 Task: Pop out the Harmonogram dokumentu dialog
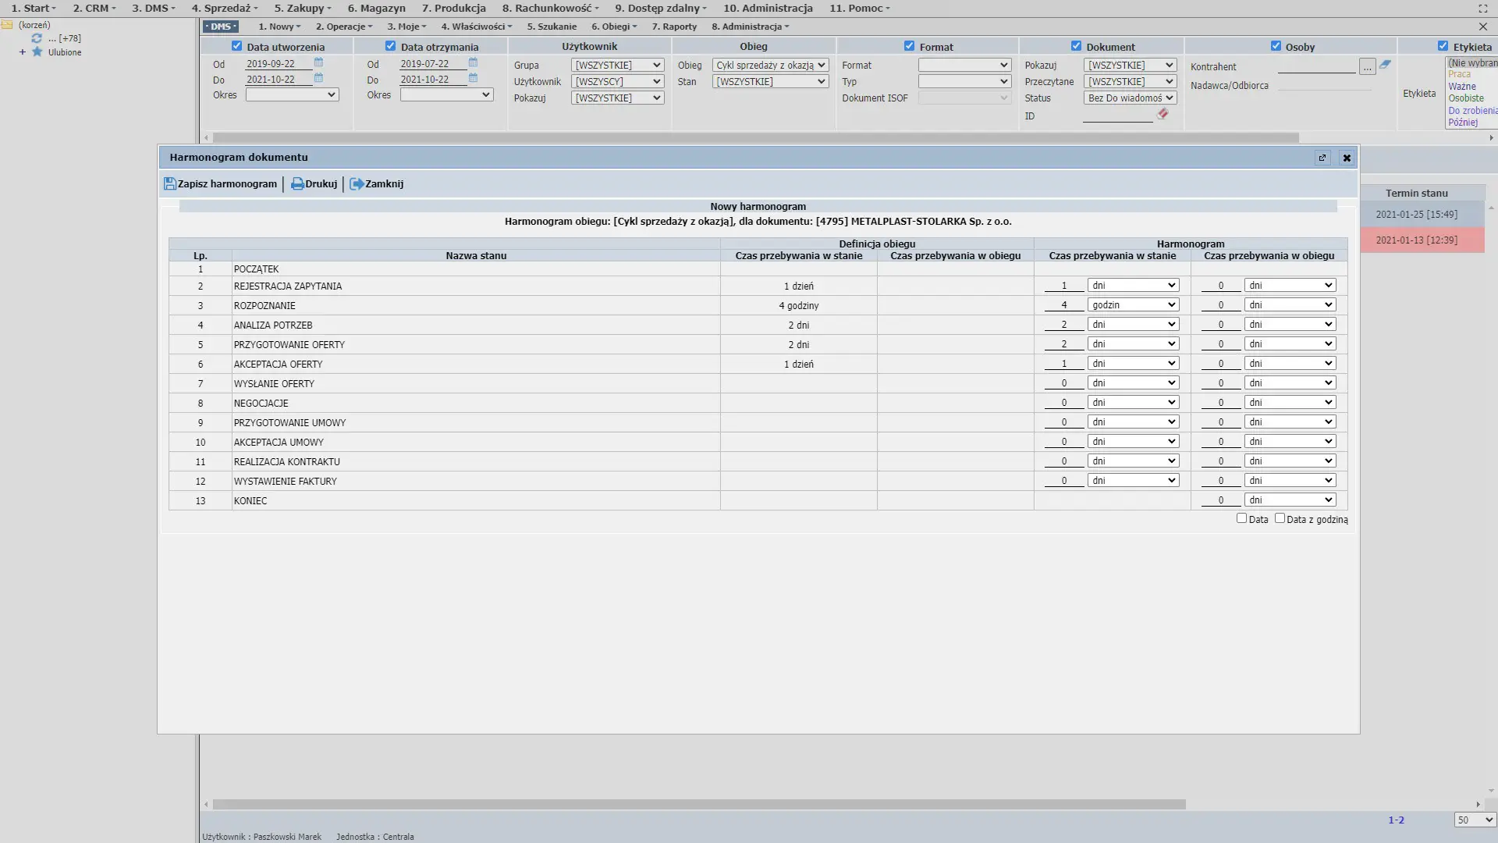click(x=1322, y=158)
